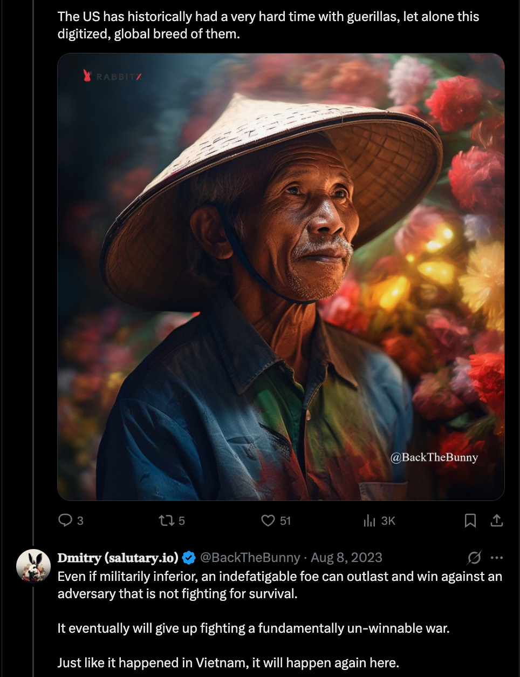
Task: Open the image of man in conical hat
Action: (281, 277)
